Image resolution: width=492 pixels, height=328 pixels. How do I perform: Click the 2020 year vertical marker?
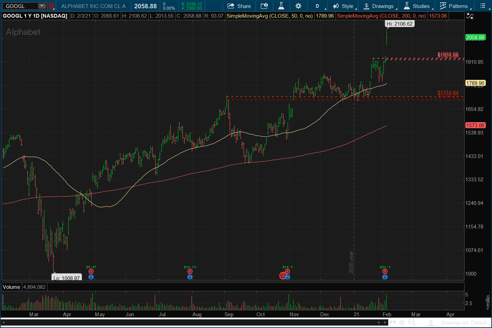[352, 262]
